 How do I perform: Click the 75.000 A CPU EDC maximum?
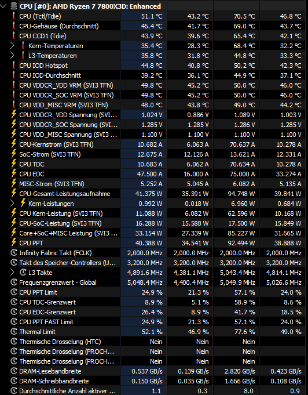tap(242, 174)
